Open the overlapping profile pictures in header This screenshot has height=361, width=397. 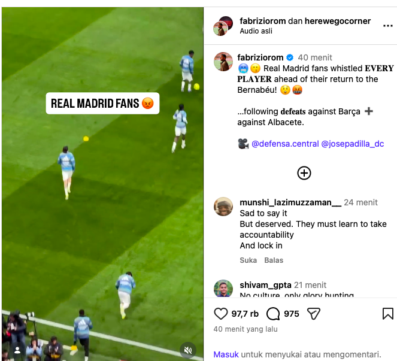[x=223, y=26]
